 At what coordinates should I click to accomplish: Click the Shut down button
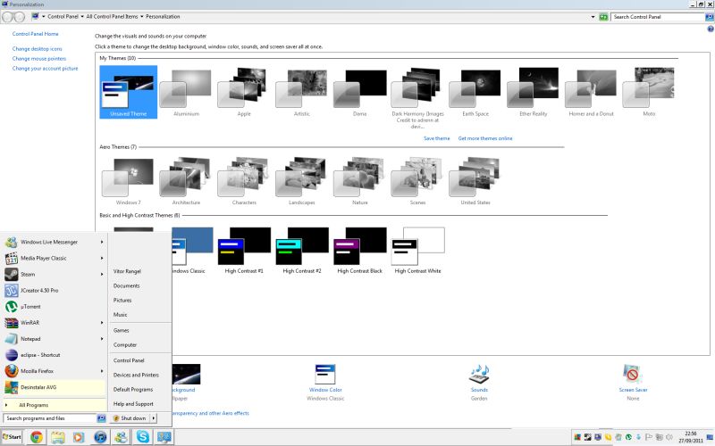130,418
